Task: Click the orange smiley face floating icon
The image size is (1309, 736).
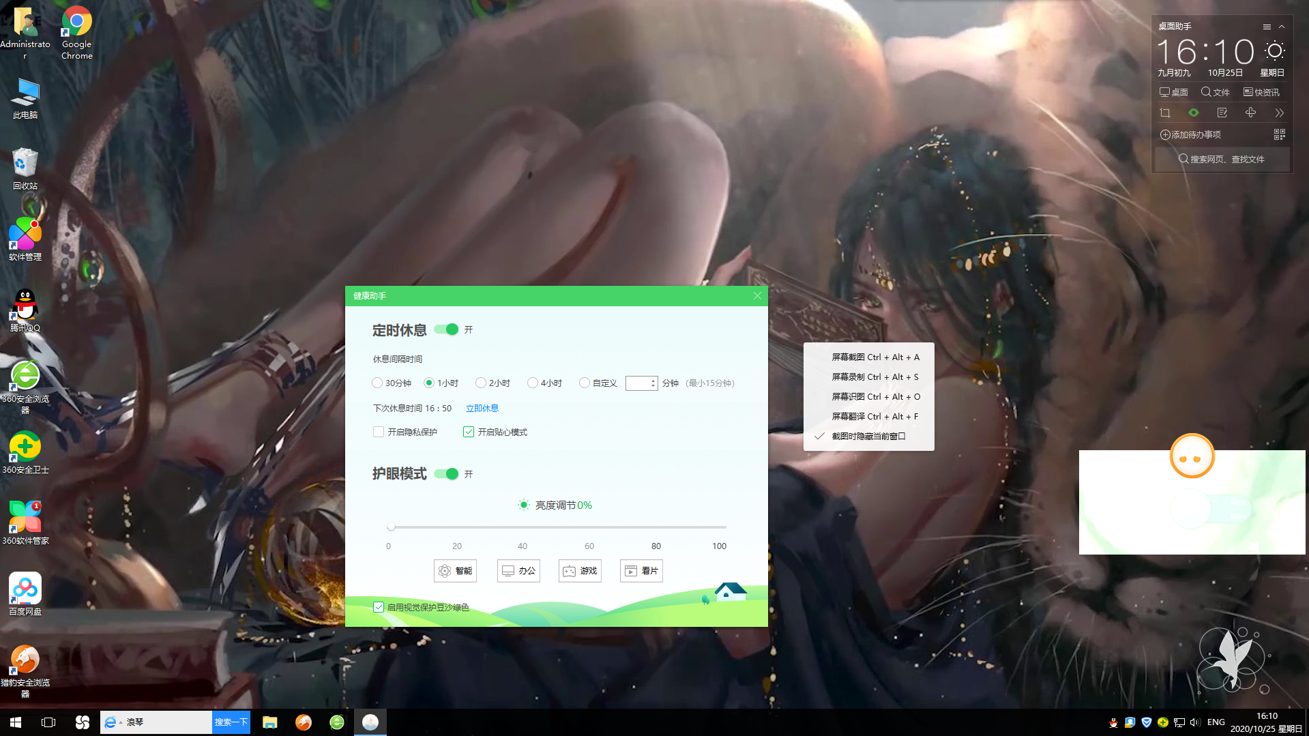Action: coord(1192,456)
